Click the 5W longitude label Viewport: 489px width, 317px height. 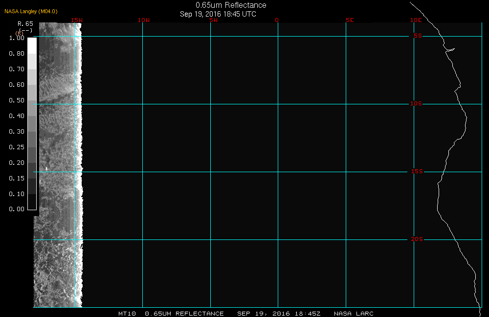tap(213, 20)
